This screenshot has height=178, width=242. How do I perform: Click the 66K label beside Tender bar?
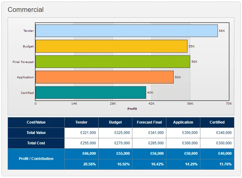click(222, 31)
